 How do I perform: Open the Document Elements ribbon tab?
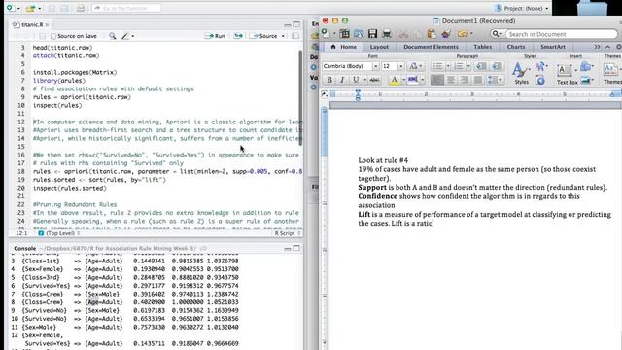[x=431, y=47]
